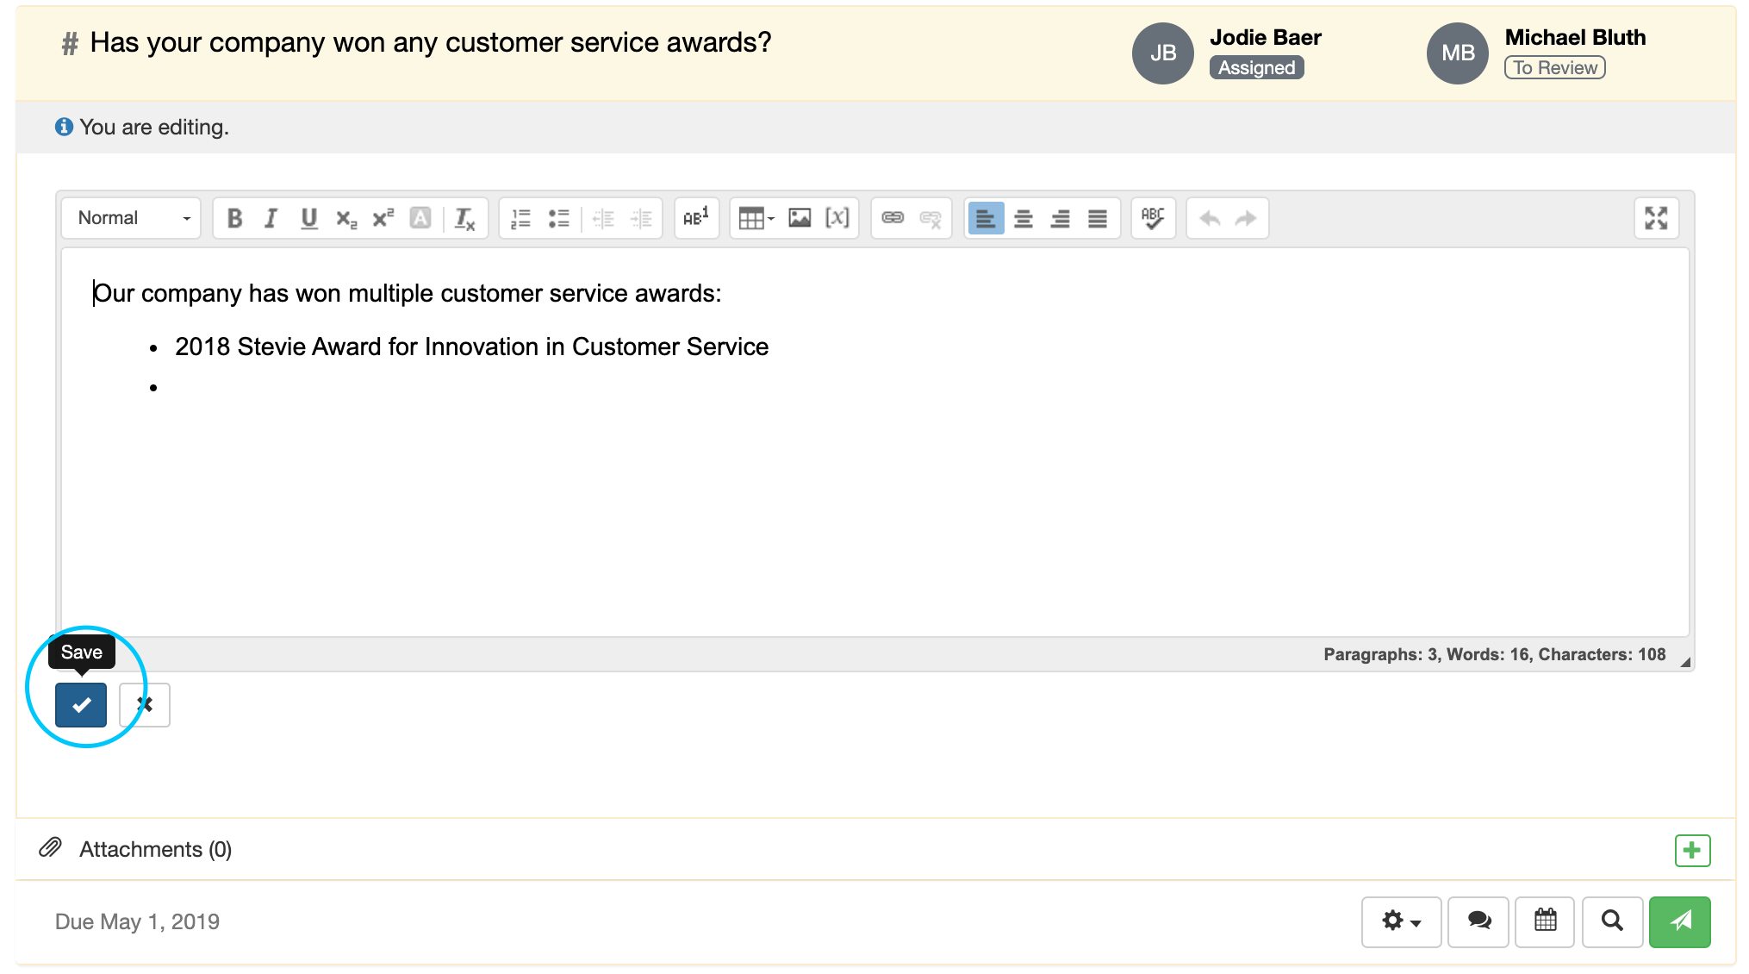
Task: Apply superscript formatting
Action: coord(383,218)
